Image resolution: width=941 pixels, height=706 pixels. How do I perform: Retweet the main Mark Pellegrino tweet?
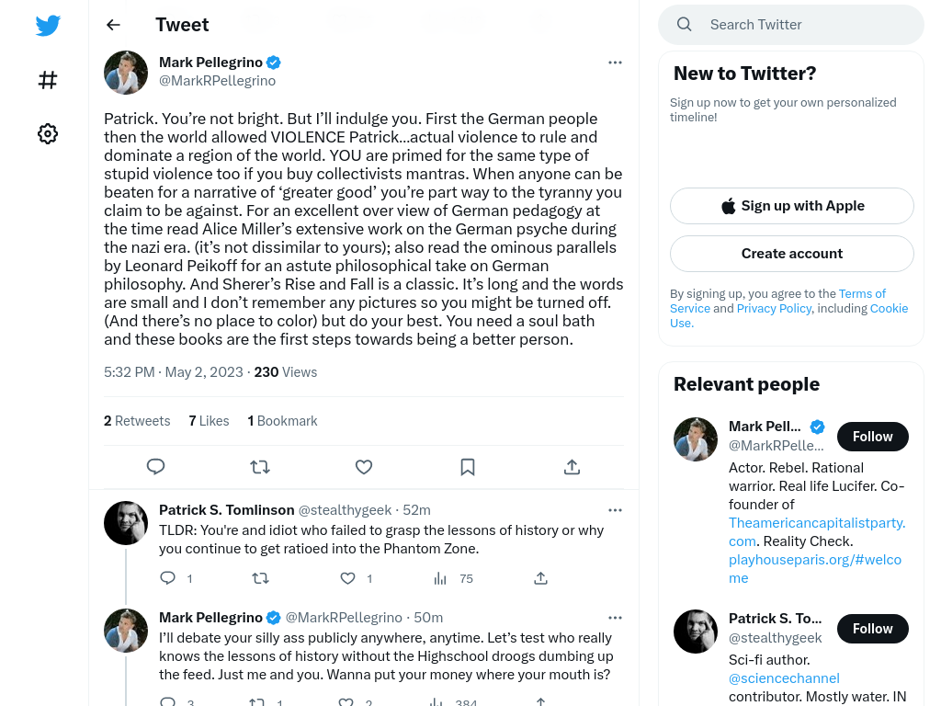point(260,466)
